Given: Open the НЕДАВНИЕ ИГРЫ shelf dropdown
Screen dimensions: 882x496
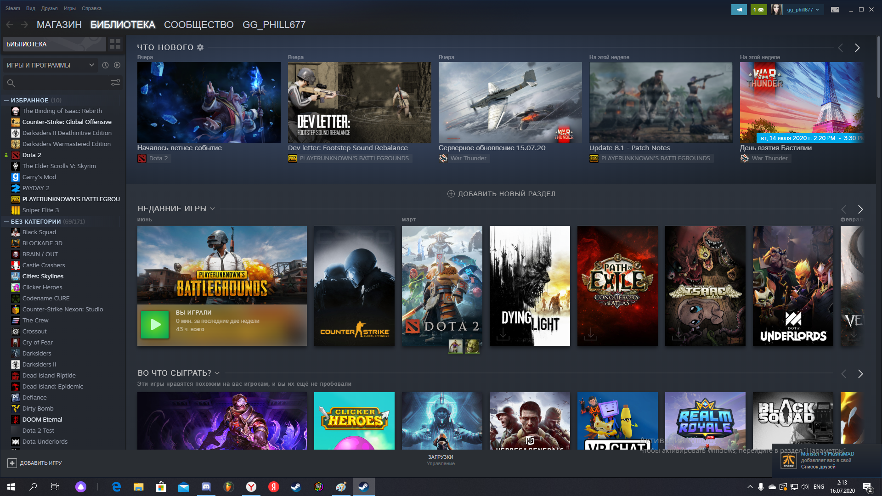Looking at the screenshot, I should coord(212,209).
